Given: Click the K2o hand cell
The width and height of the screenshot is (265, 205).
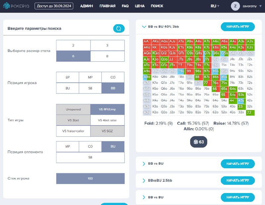Looking at the screenshot, I should [156, 112].
